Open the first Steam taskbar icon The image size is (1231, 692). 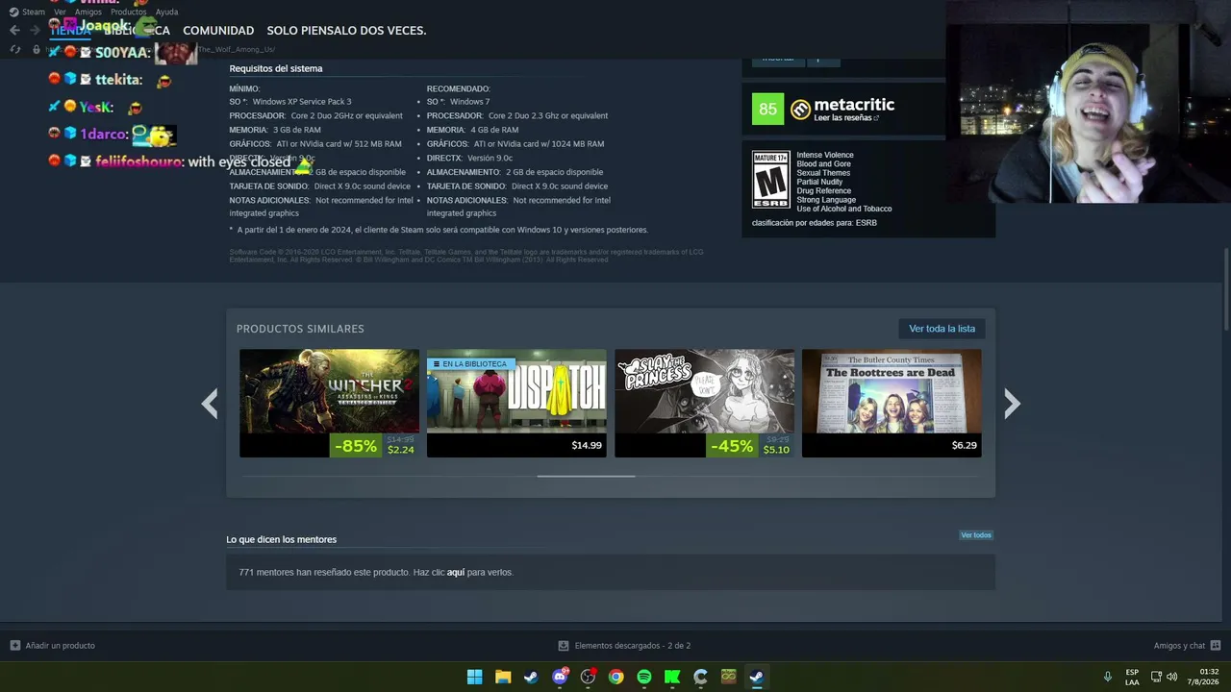click(531, 677)
